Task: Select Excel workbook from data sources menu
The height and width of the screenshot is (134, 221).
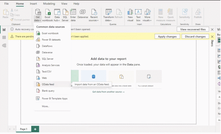Action: 52,33
